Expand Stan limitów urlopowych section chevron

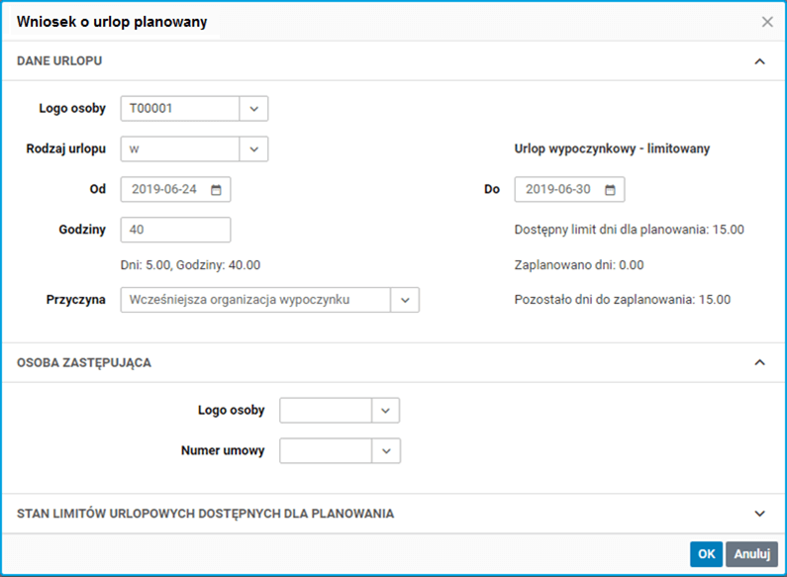pyautogui.click(x=759, y=514)
